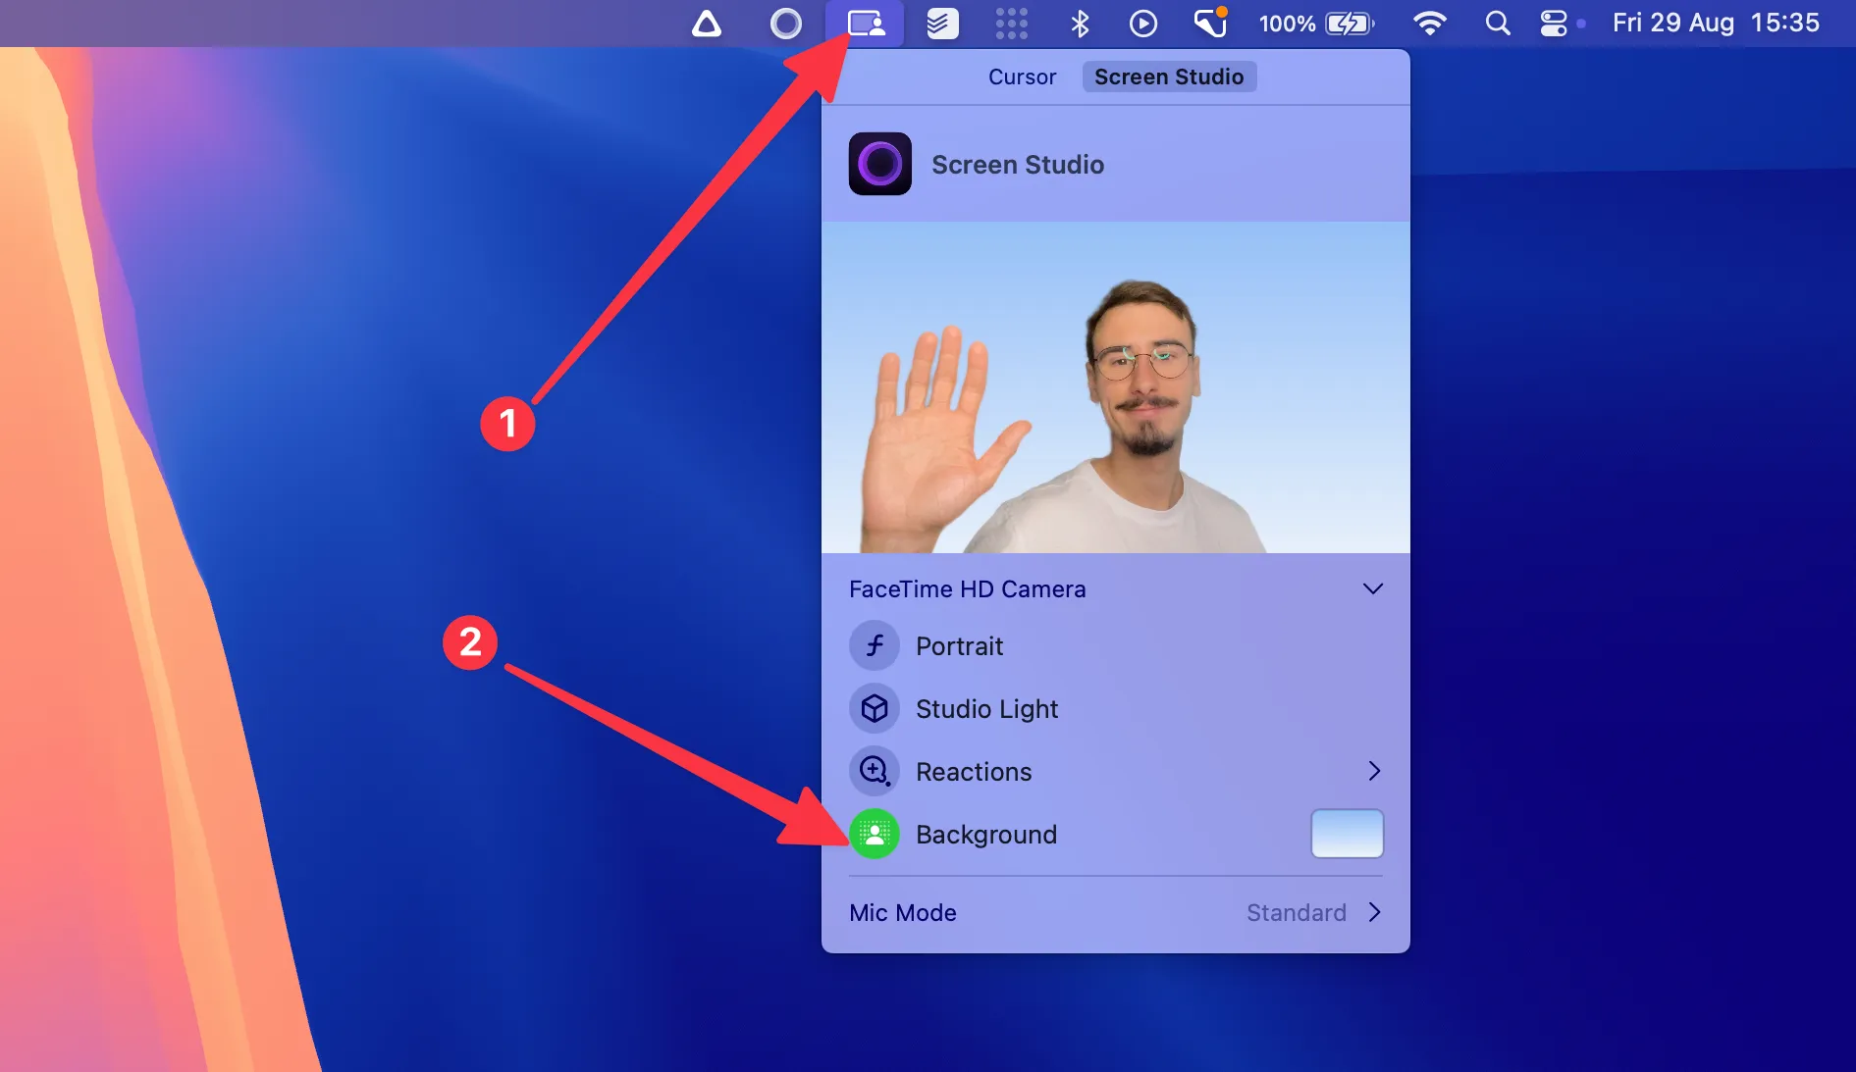Click the video effects menu bar icon

(865, 23)
